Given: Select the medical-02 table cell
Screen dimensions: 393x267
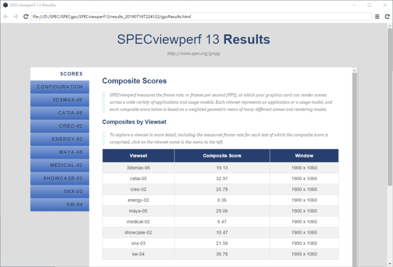Looking at the screenshot, I should pyautogui.click(x=138, y=222).
